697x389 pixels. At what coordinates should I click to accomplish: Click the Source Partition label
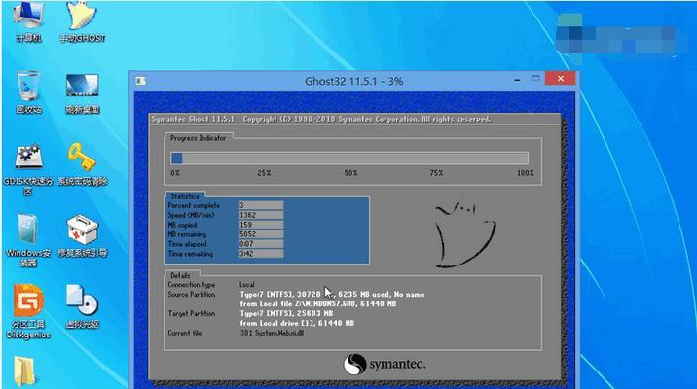[192, 294]
